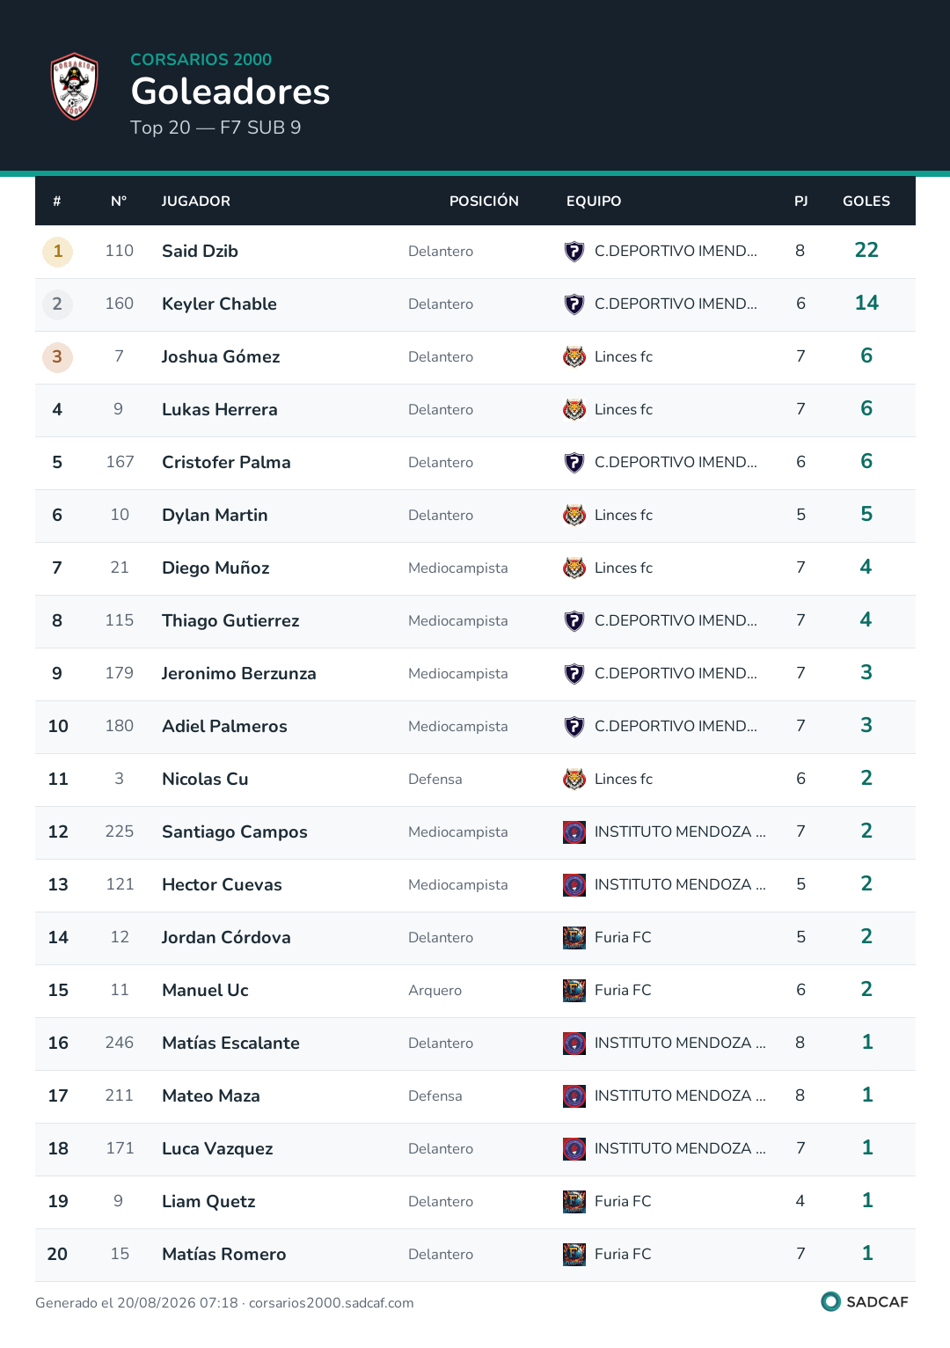Select the JUGADOR column header
The width and height of the screenshot is (950, 1348).
196,201
